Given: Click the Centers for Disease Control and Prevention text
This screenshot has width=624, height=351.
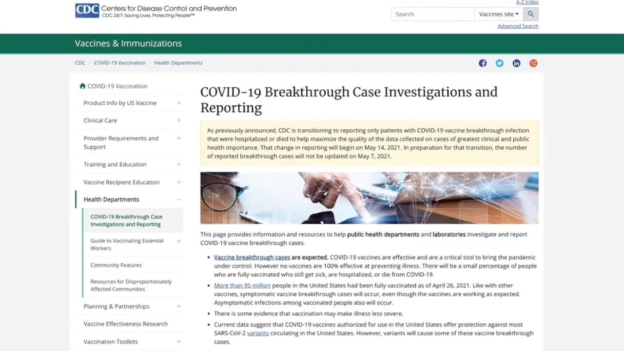Looking at the screenshot, I should (169, 8).
